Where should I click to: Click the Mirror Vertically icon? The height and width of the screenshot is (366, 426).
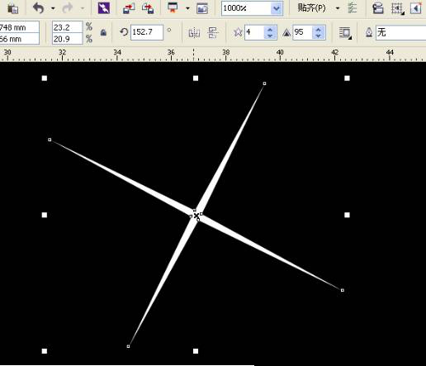pyautogui.click(x=213, y=33)
